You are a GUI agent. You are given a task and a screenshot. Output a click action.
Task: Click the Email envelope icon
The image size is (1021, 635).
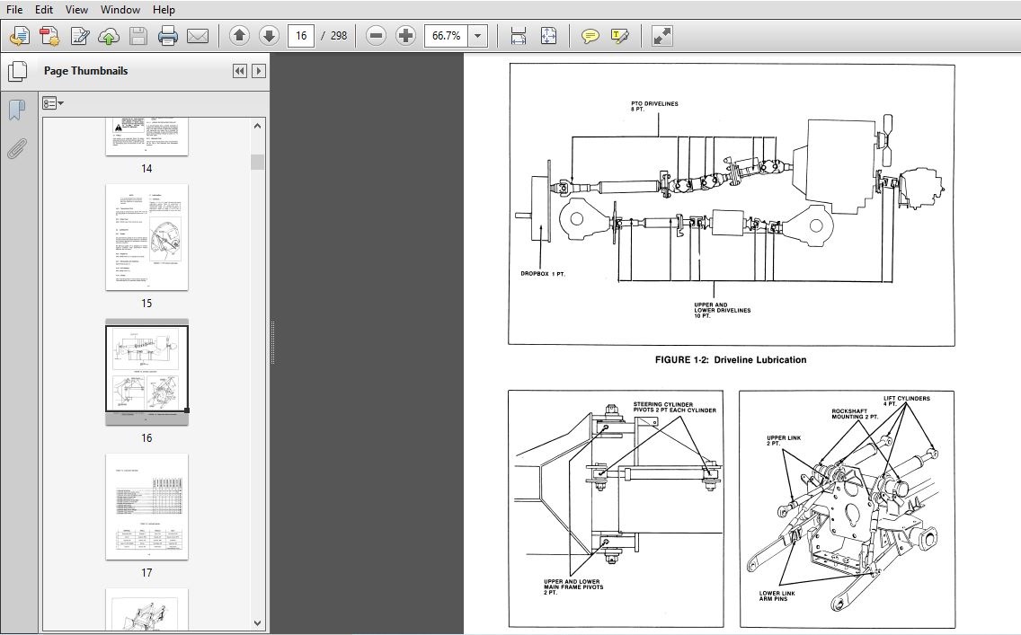[198, 36]
